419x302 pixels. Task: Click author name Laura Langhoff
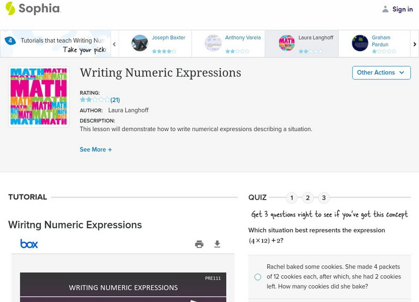(128, 110)
